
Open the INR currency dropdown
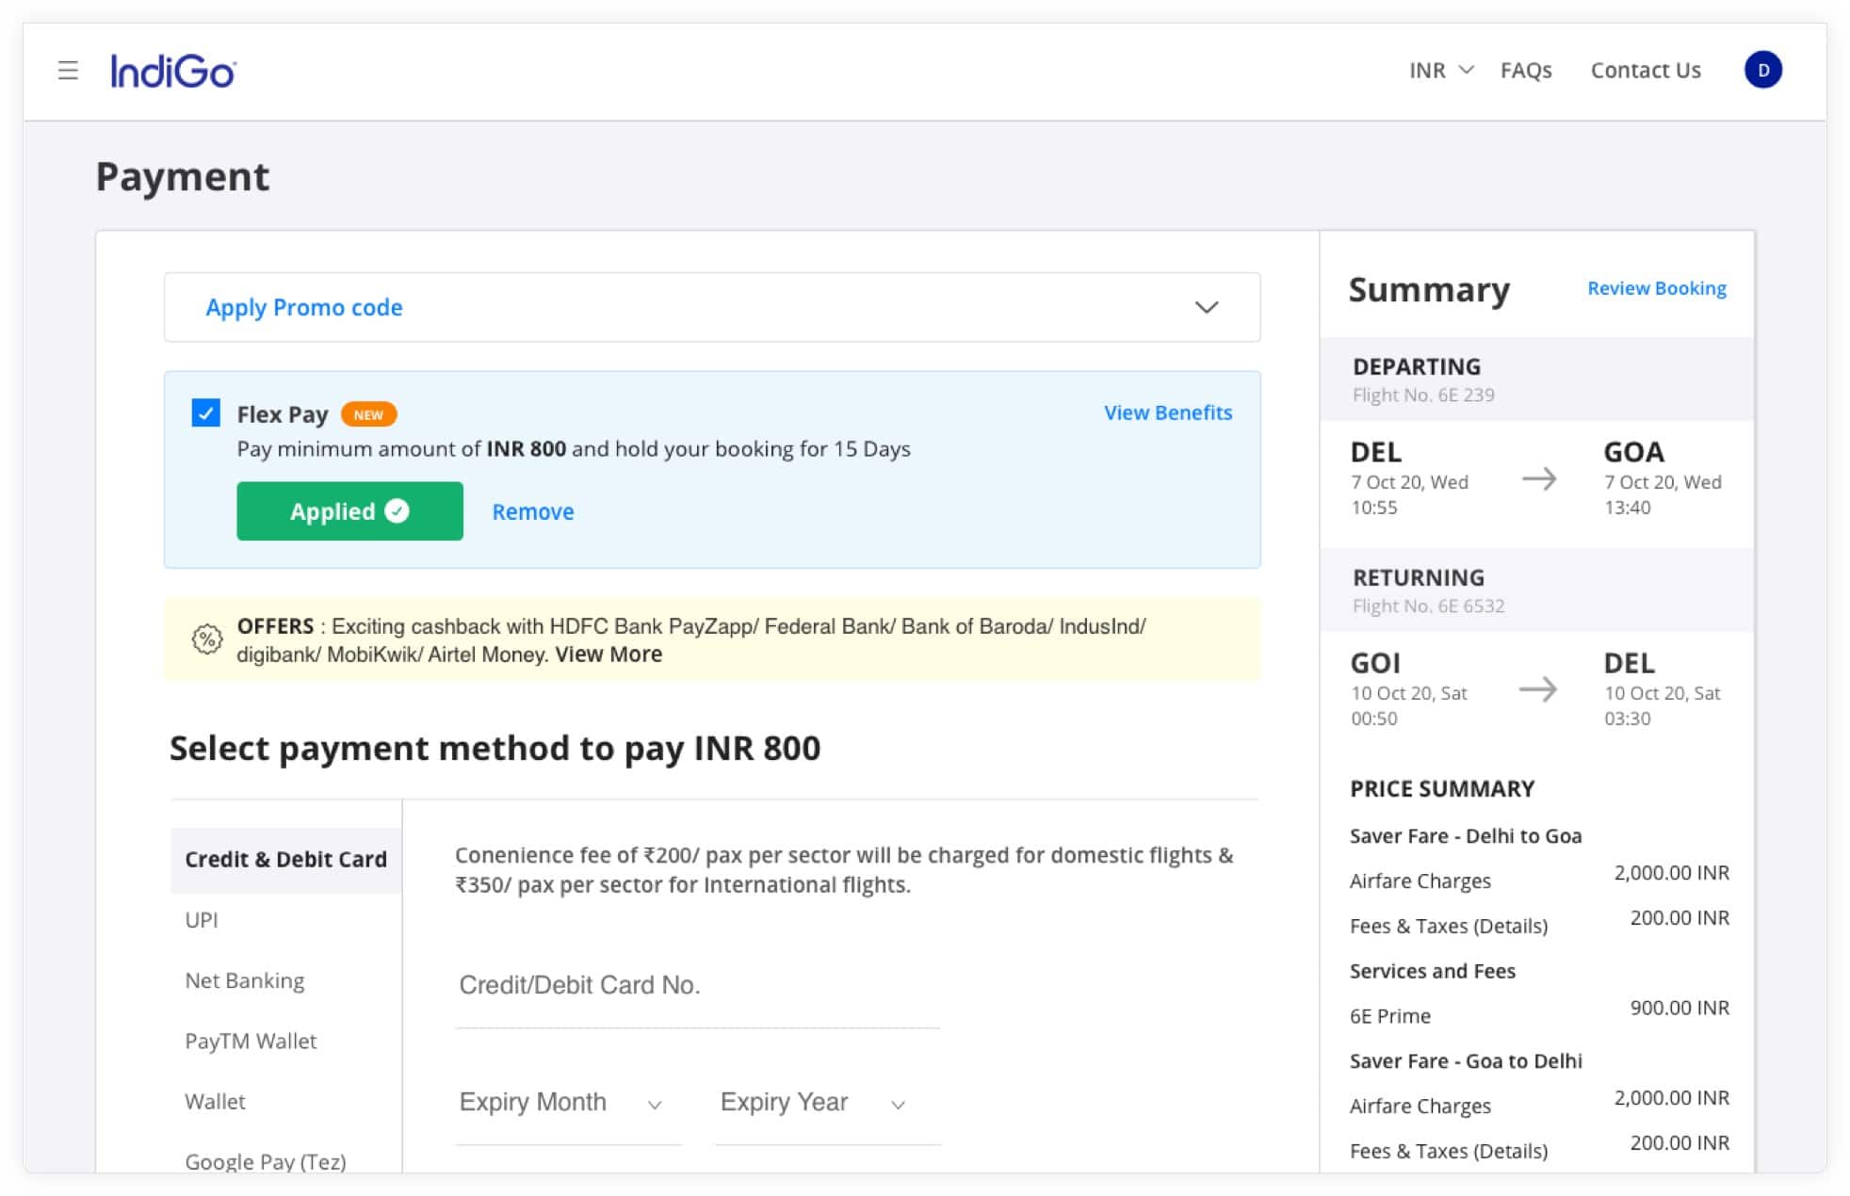pyautogui.click(x=1440, y=71)
